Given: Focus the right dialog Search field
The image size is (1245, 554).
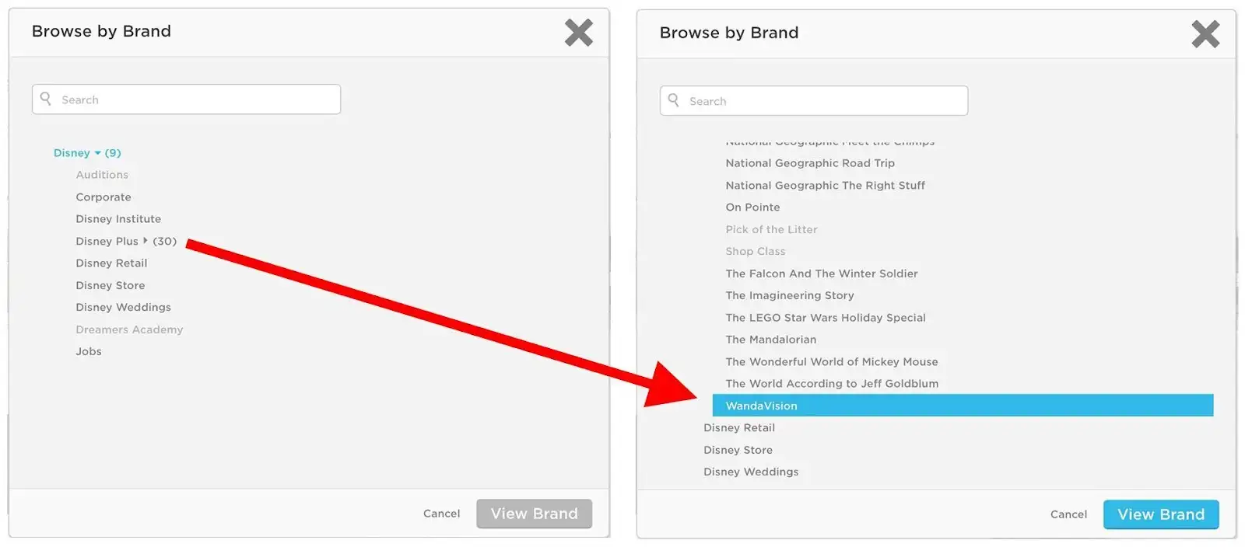Looking at the screenshot, I should point(814,101).
